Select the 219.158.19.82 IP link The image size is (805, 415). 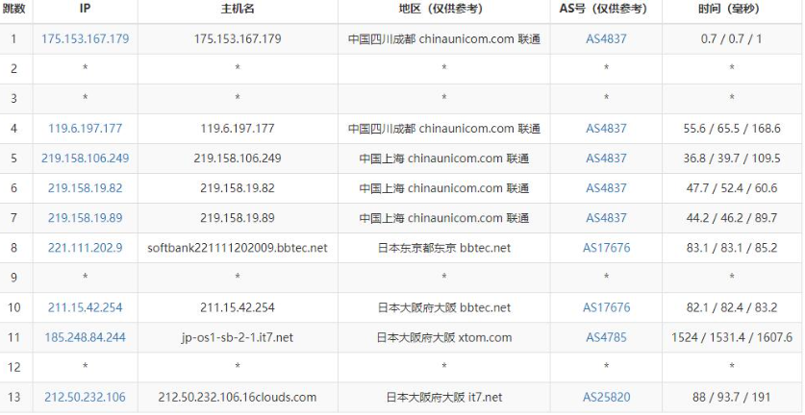(x=85, y=188)
